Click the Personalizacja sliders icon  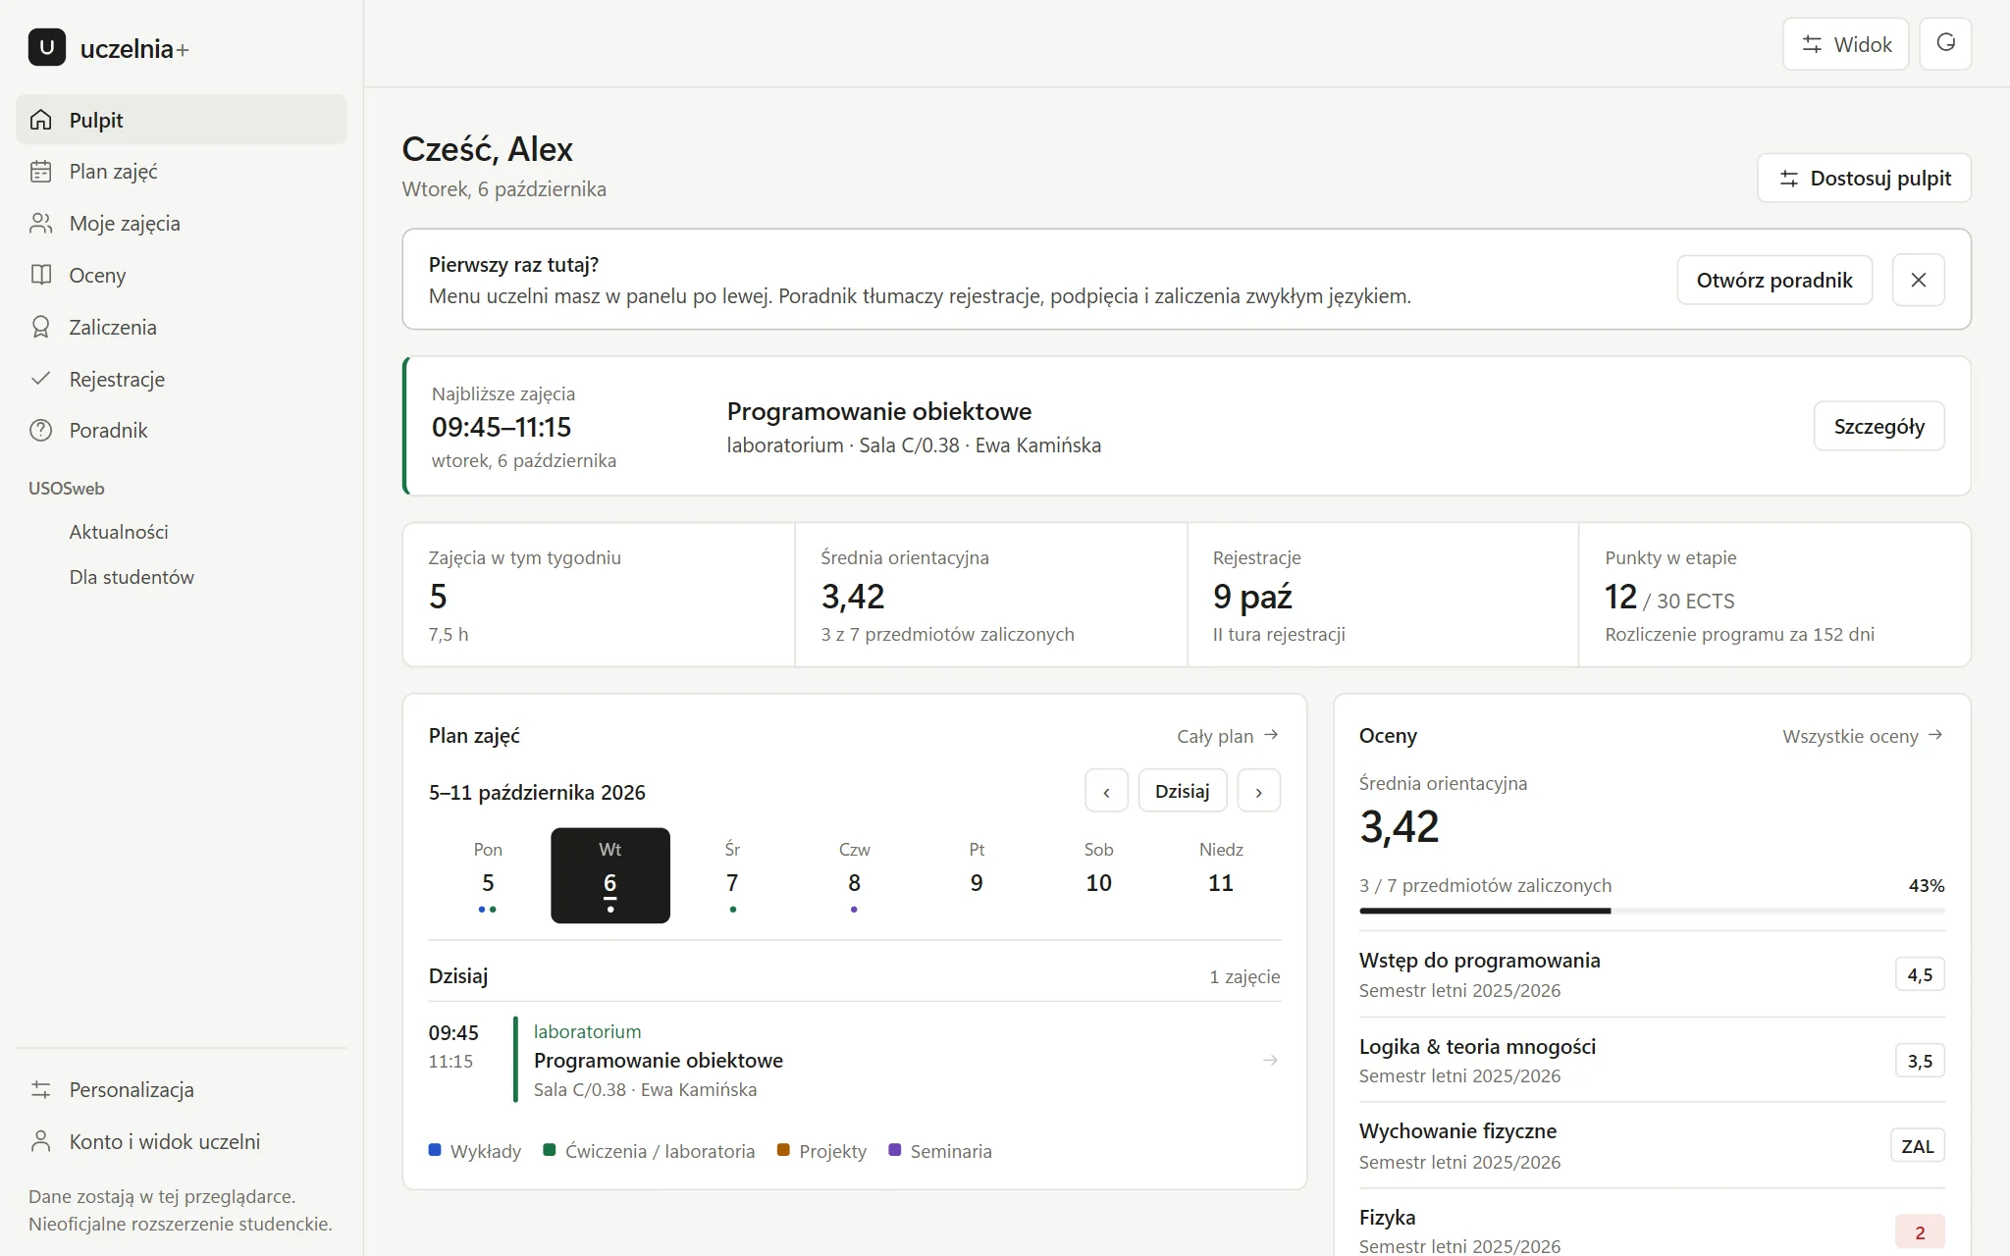[x=40, y=1089]
